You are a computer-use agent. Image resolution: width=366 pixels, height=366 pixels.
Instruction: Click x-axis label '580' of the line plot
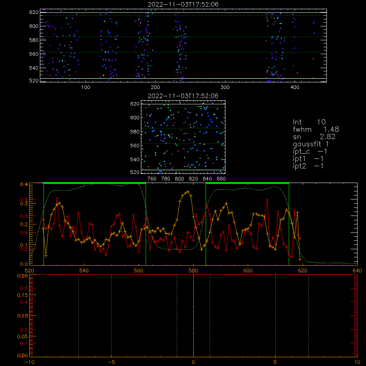click(x=193, y=270)
